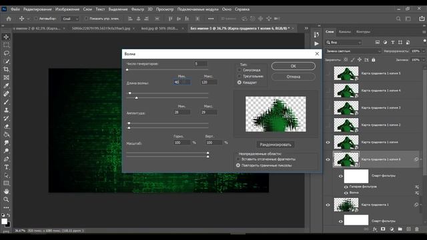Image resolution: width=427 pixels, height=240 pixels.
Task: Select the Pen tool
Action: (x=6, y=159)
